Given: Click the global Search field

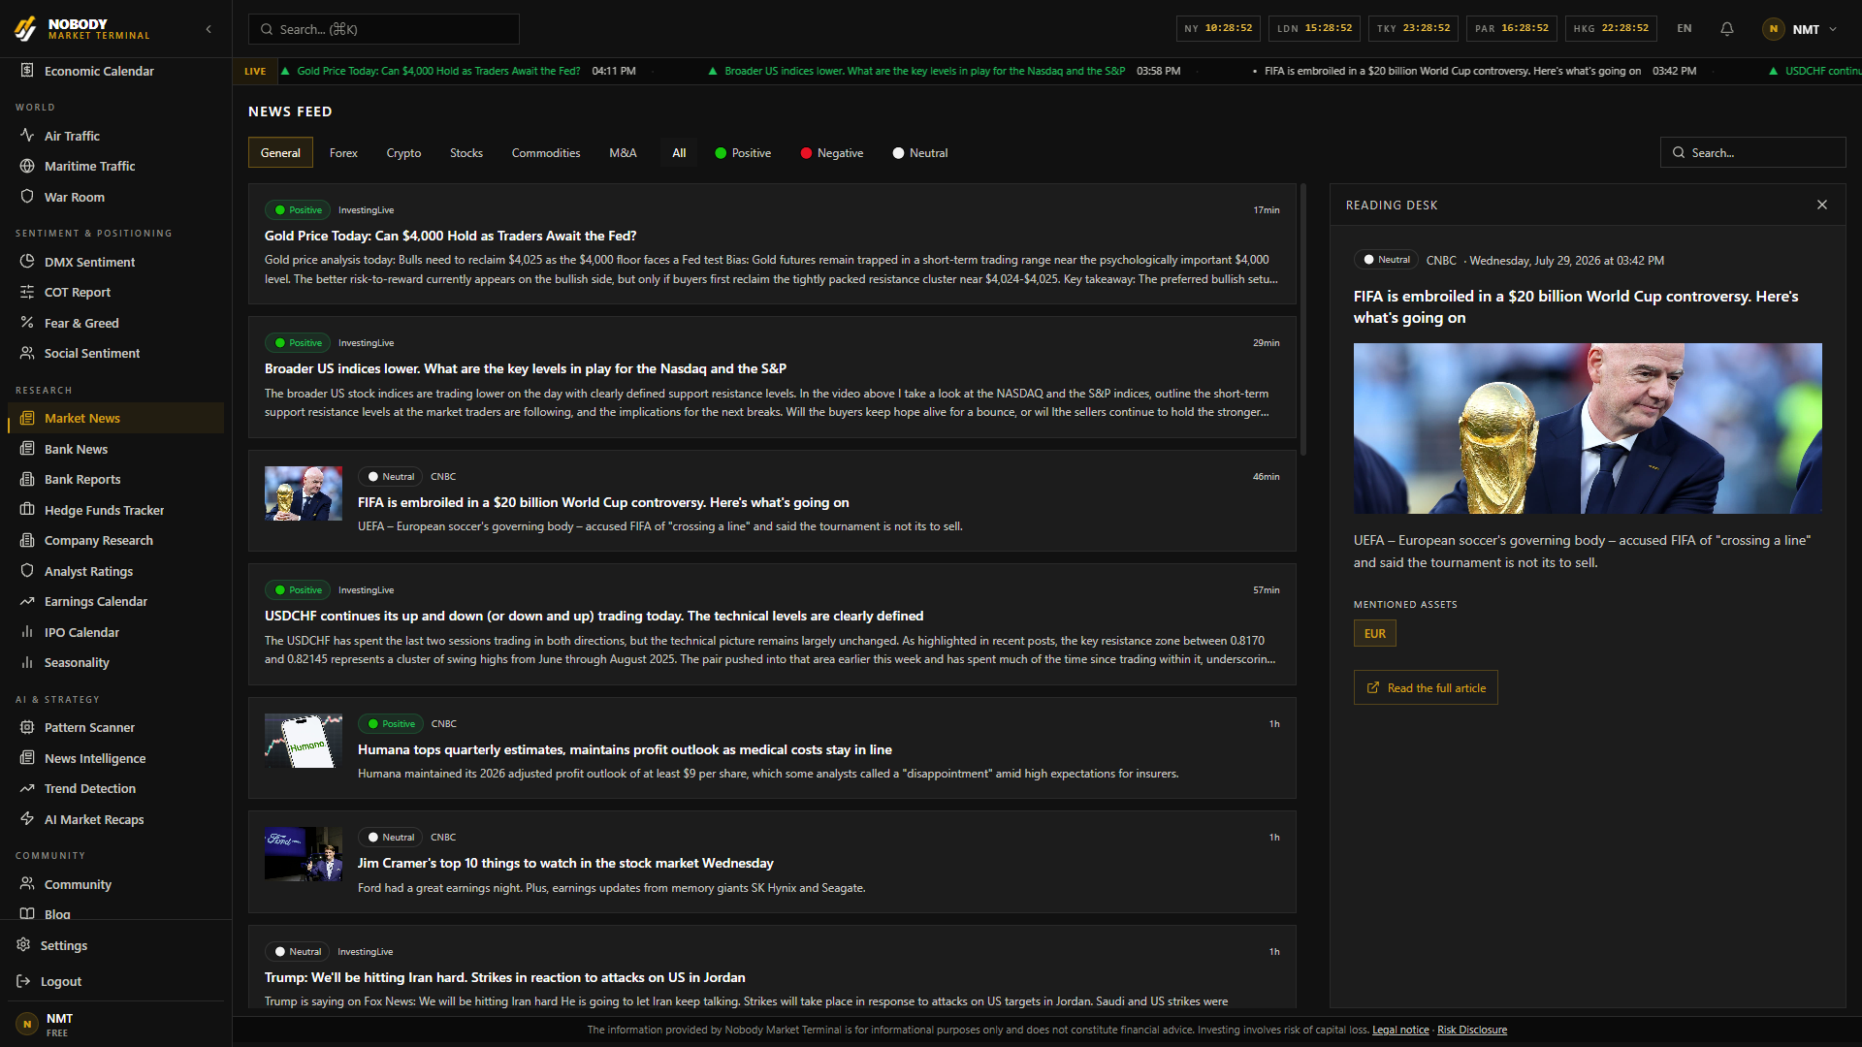Looking at the screenshot, I should [x=384, y=29].
